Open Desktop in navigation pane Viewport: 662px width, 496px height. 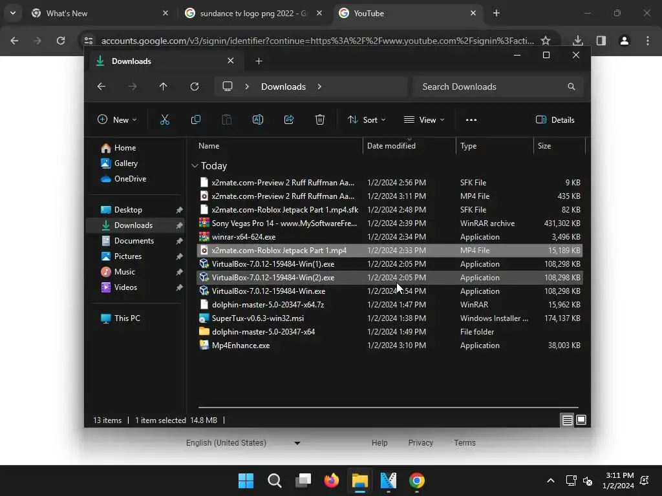pyautogui.click(x=128, y=210)
